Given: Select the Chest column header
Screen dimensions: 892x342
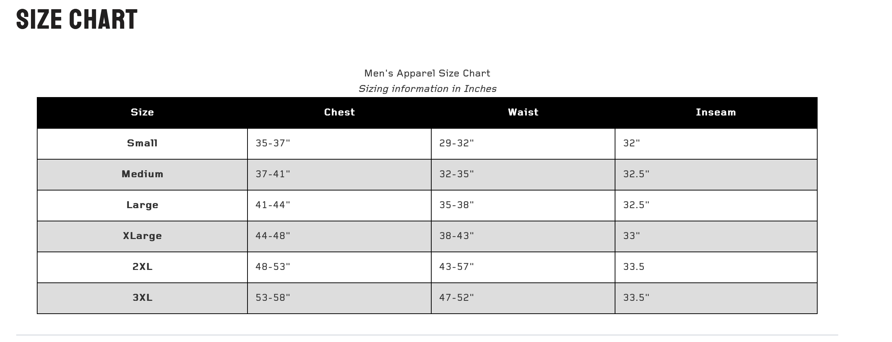Looking at the screenshot, I should (x=339, y=112).
